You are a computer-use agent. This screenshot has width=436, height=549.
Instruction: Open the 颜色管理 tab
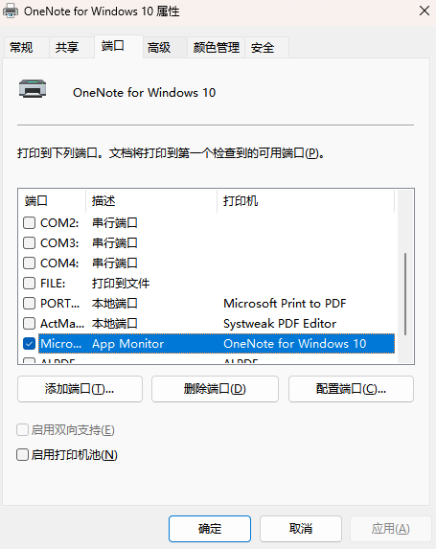[x=216, y=47]
